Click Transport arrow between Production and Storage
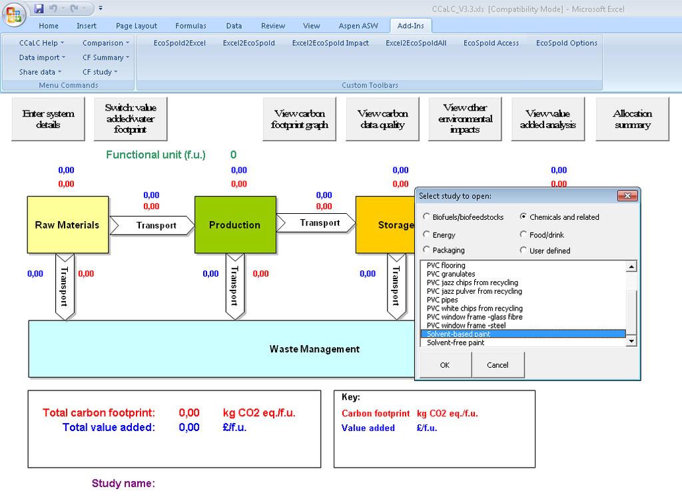 pyautogui.click(x=316, y=223)
